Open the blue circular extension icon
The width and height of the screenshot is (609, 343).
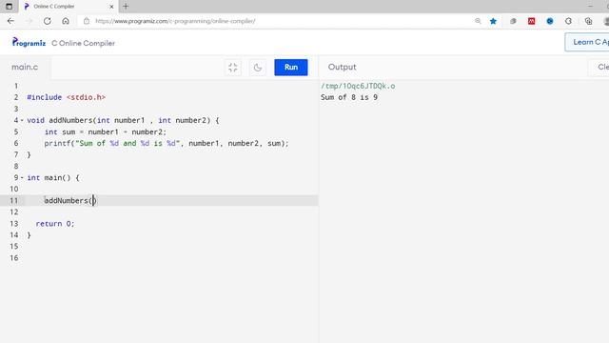tap(550, 21)
